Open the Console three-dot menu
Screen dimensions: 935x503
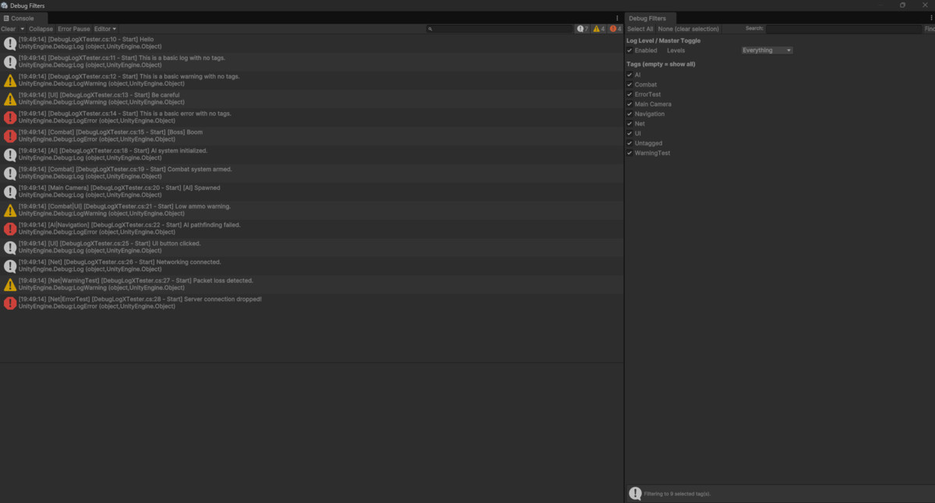tap(617, 17)
